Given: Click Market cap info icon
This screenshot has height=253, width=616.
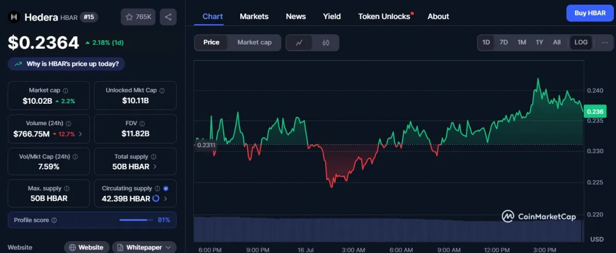Looking at the screenshot, I should click(66, 90).
